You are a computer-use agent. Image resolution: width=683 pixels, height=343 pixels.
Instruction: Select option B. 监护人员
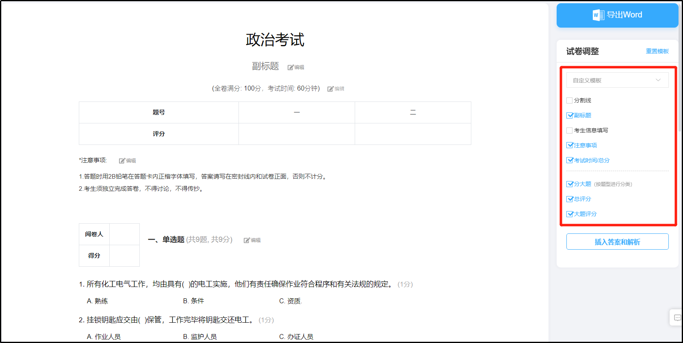click(200, 337)
